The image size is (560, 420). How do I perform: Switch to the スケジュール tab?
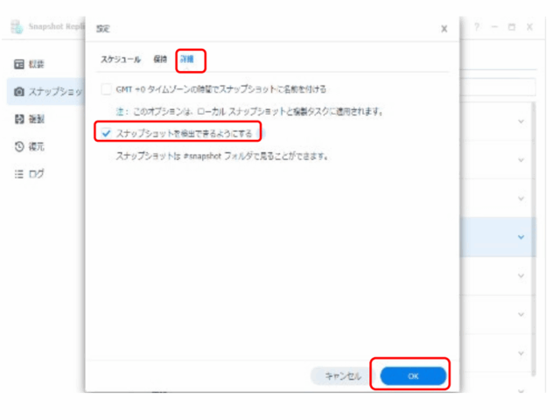click(x=120, y=59)
